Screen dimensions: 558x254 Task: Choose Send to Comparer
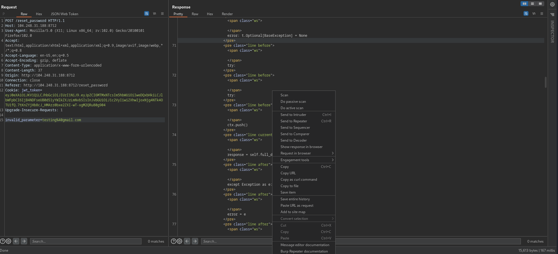(x=304, y=134)
